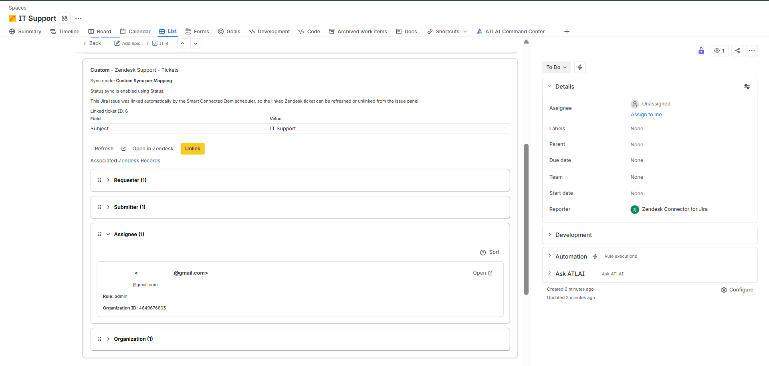Screen dimensions: 769x366
Task: Click the Sort label in Assignee section
Action: click(494, 252)
